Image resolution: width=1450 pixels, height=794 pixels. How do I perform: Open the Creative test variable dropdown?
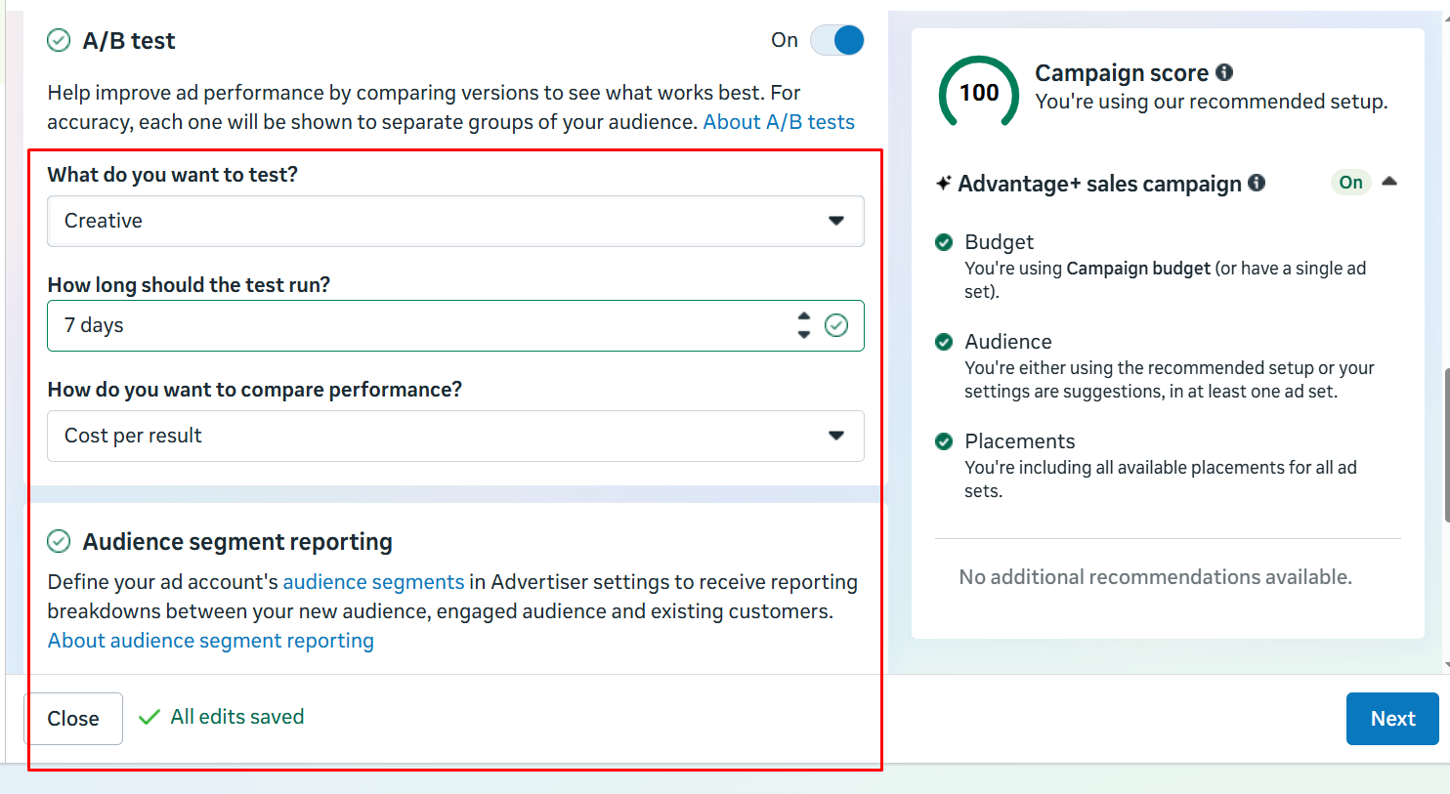[x=455, y=221]
